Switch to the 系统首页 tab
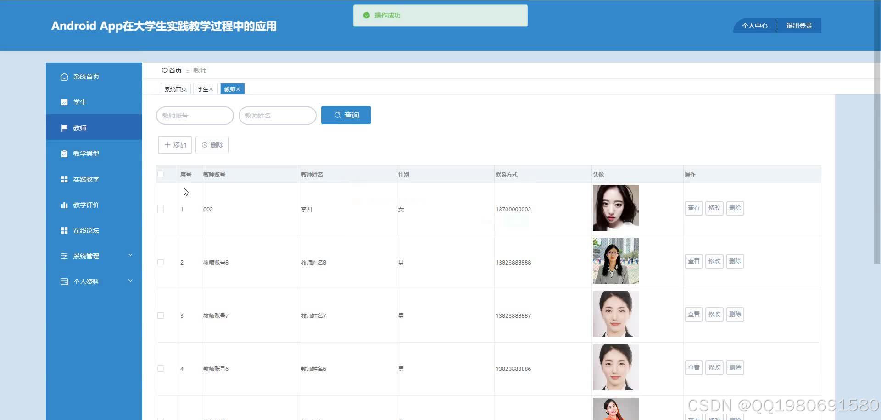Screen dimensions: 881x420 (x=176, y=89)
